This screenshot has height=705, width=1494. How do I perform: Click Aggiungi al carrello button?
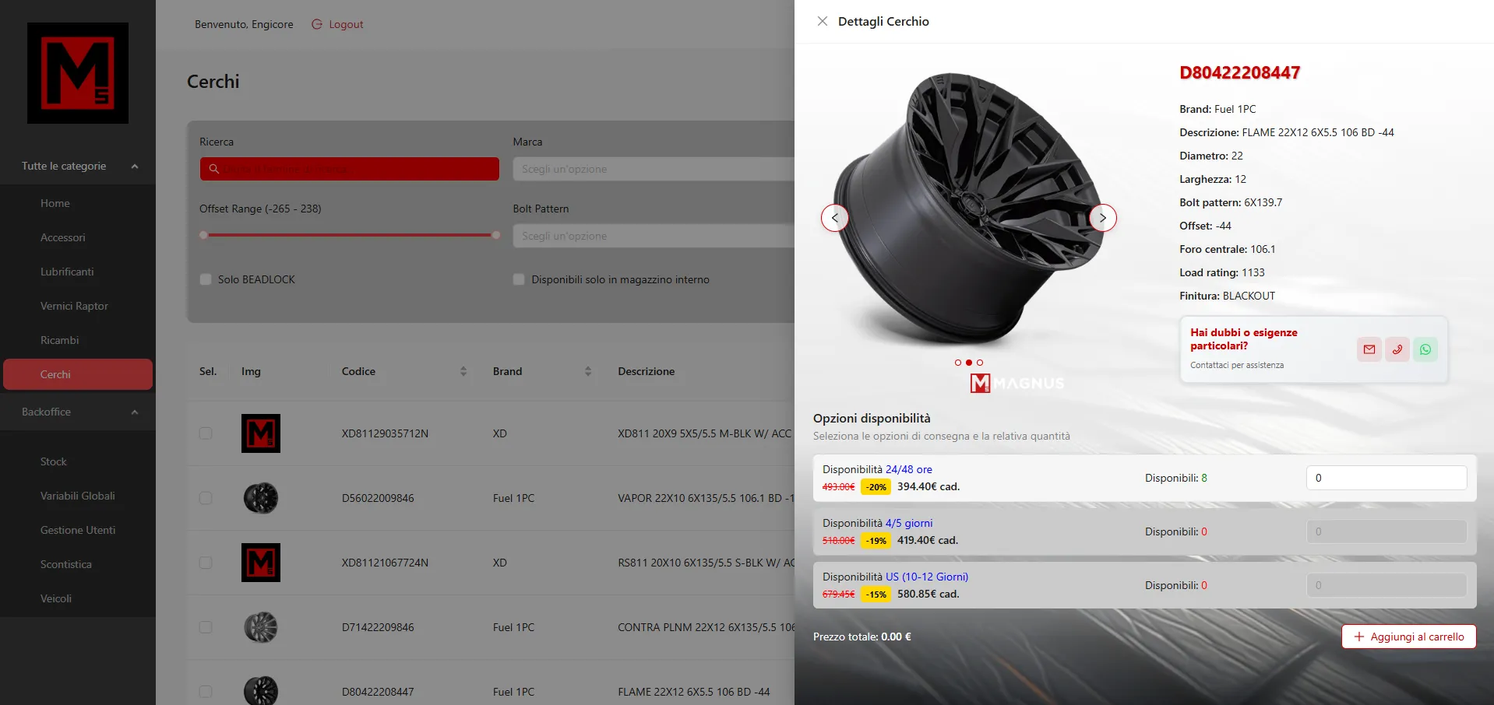coord(1408,637)
